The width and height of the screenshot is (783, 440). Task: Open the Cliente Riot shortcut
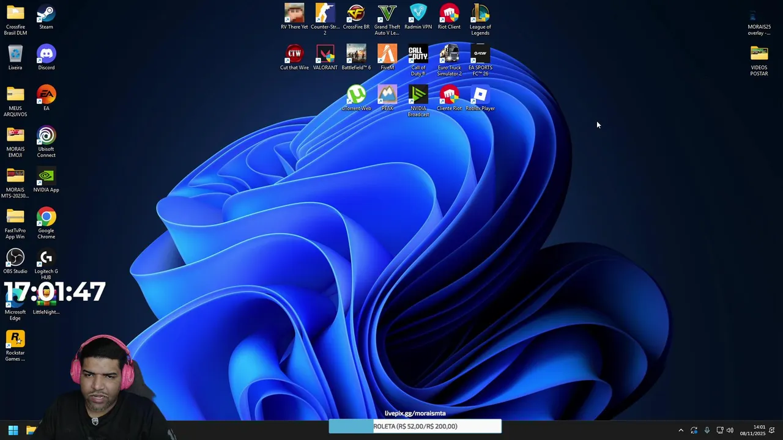coord(449,98)
